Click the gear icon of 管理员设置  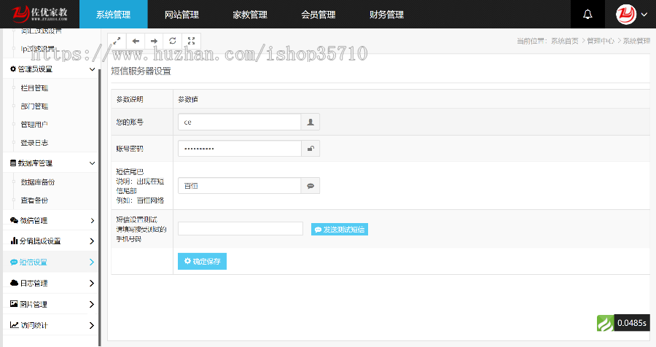click(13, 69)
